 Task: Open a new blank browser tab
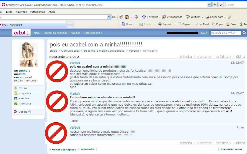coord(70,25)
